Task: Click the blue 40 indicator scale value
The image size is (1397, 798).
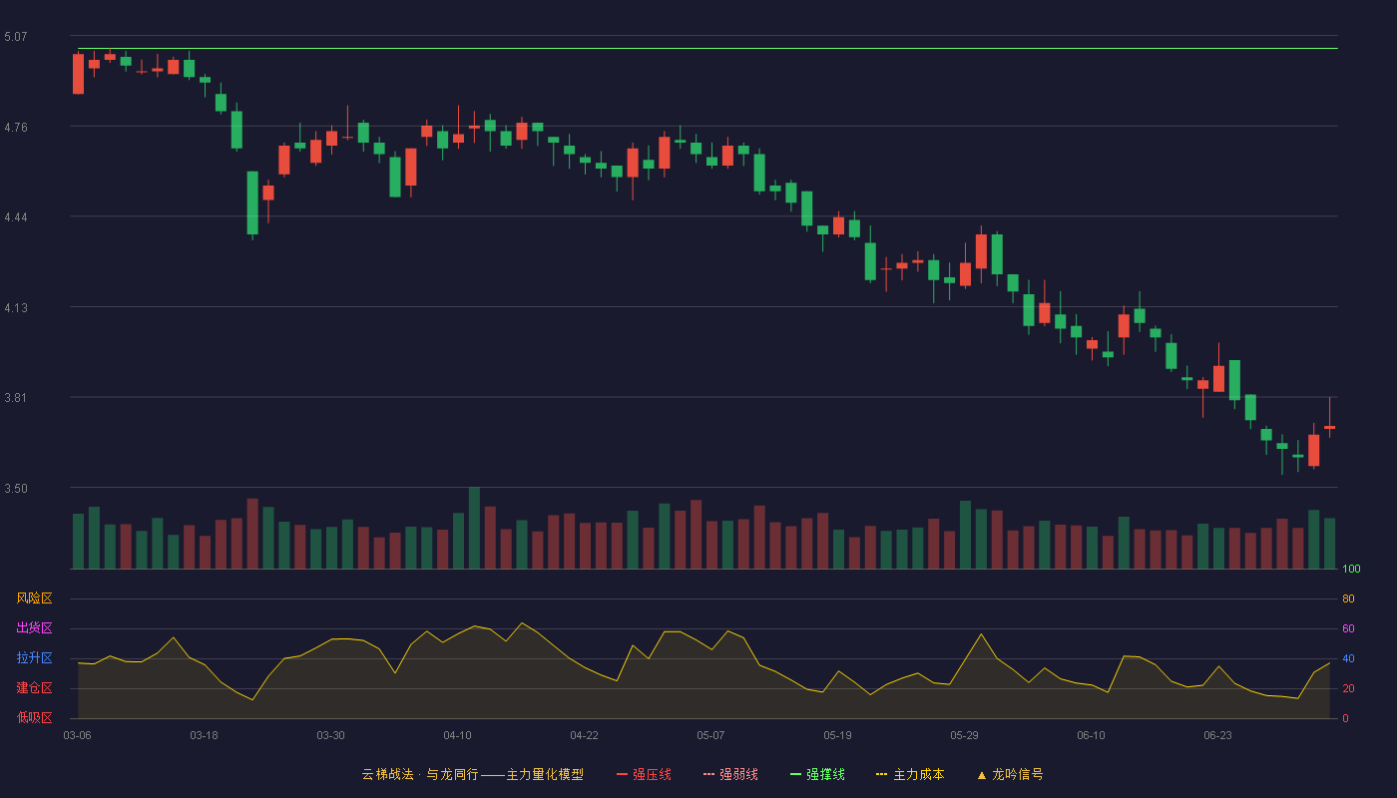Action: click(1348, 658)
